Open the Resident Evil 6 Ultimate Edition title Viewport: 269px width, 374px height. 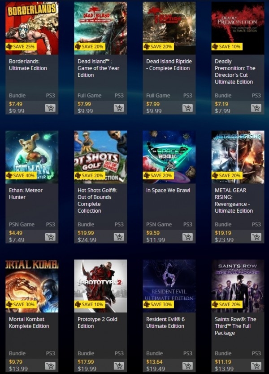165,322
